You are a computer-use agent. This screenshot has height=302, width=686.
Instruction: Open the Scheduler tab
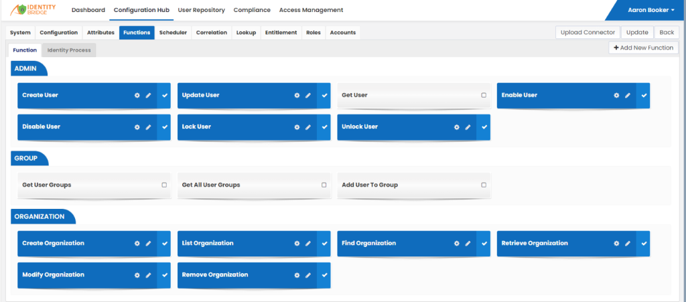click(174, 32)
